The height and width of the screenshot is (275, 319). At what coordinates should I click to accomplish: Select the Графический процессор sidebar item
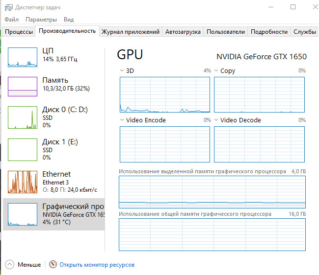[54, 214]
